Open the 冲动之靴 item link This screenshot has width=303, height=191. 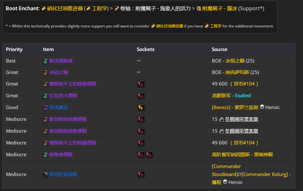coord(58,72)
